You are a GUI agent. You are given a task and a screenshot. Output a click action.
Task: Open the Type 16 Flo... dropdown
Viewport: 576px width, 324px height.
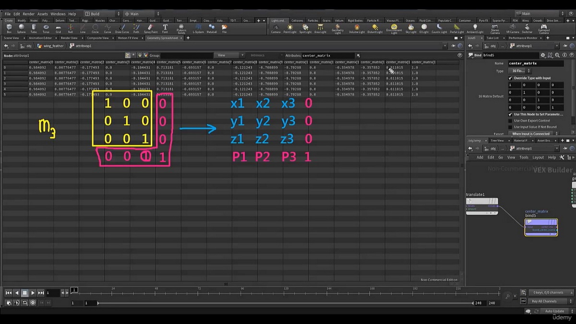pyautogui.click(x=521, y=71)
